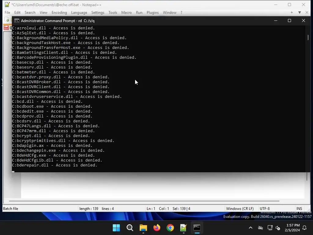This screenshot has width=313, height=235.
Task: Open the notifications bell
Action: (304, 228)
